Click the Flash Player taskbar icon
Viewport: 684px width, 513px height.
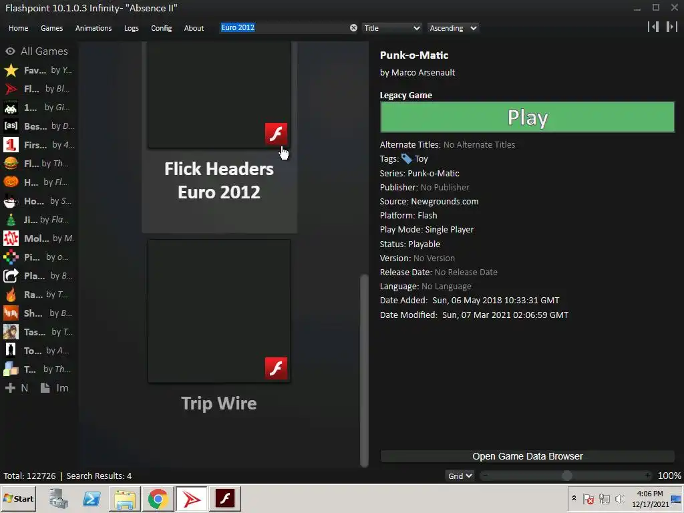coord(225,498)
